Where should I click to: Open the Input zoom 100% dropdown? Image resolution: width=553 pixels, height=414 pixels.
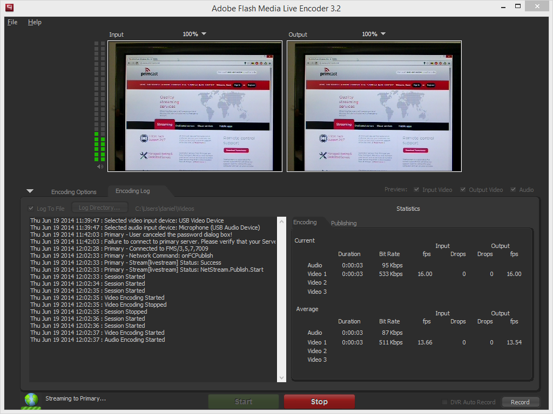194,34
